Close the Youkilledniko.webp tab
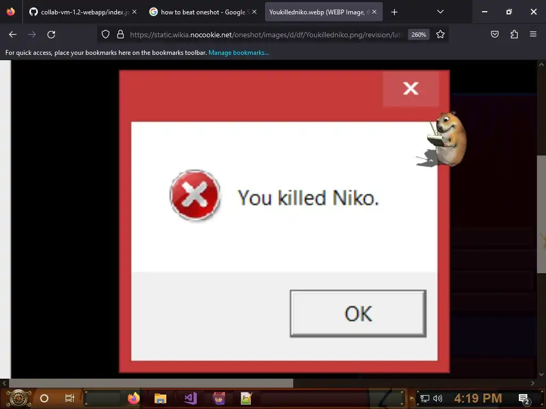This screenshot has height=409, width=546. coord(374,12)
